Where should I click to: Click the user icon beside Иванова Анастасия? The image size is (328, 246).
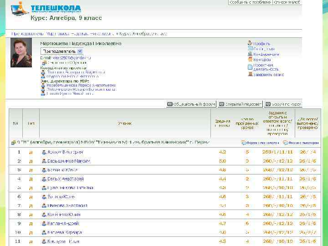44,205
